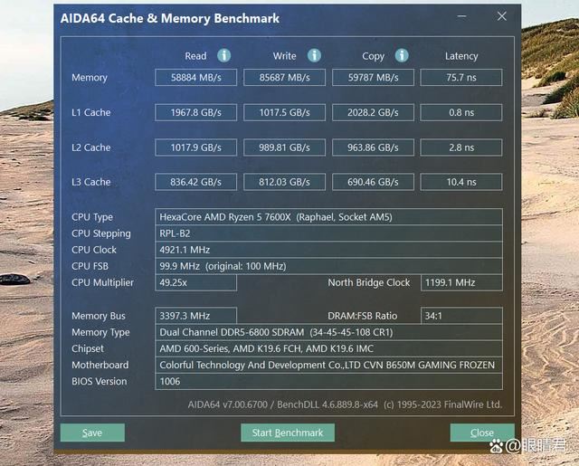Select the Motherboard name field

[328, 365]
